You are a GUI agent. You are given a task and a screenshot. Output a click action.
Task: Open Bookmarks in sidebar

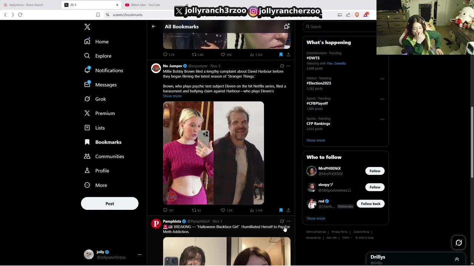(103, 142)
